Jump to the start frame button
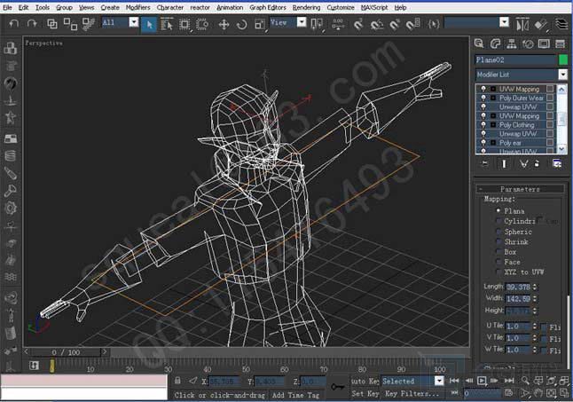 (454, 381)
